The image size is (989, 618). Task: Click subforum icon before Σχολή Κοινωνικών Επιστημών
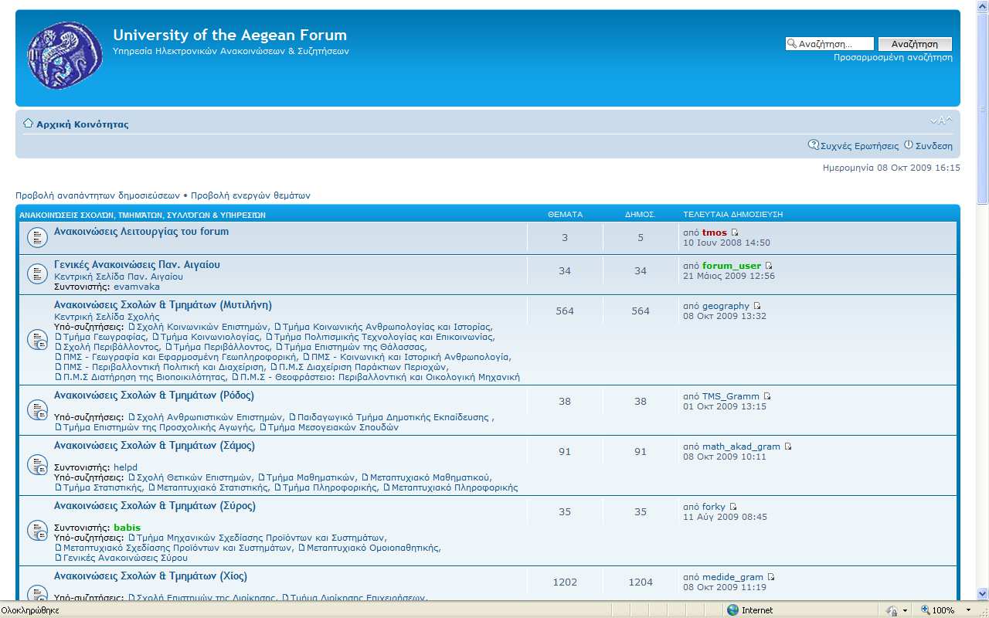(x=131, y=327)
